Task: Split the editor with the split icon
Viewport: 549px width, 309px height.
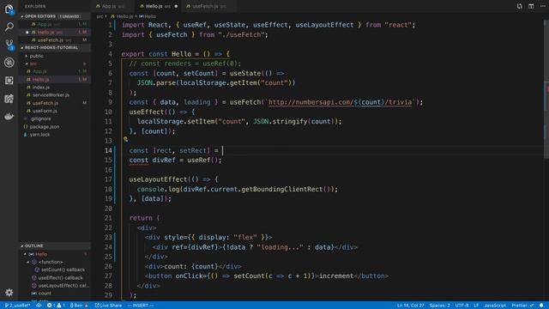Action: pyautogui.click(x=531, y=6)
